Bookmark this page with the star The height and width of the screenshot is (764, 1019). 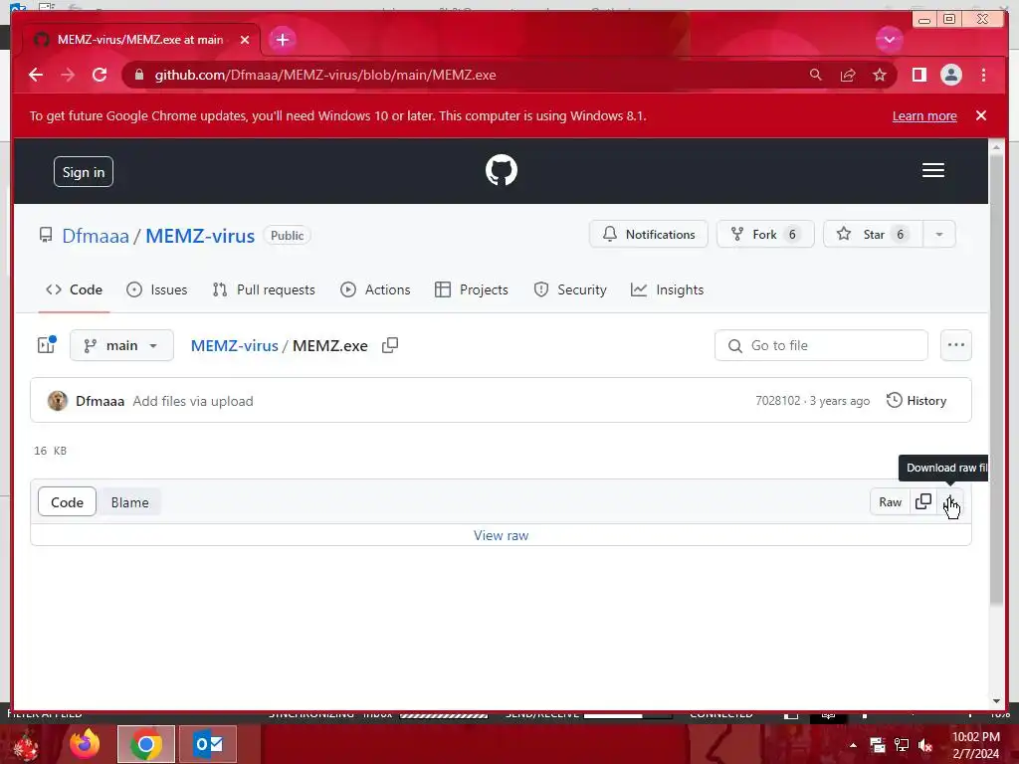(x=880, y=75)
